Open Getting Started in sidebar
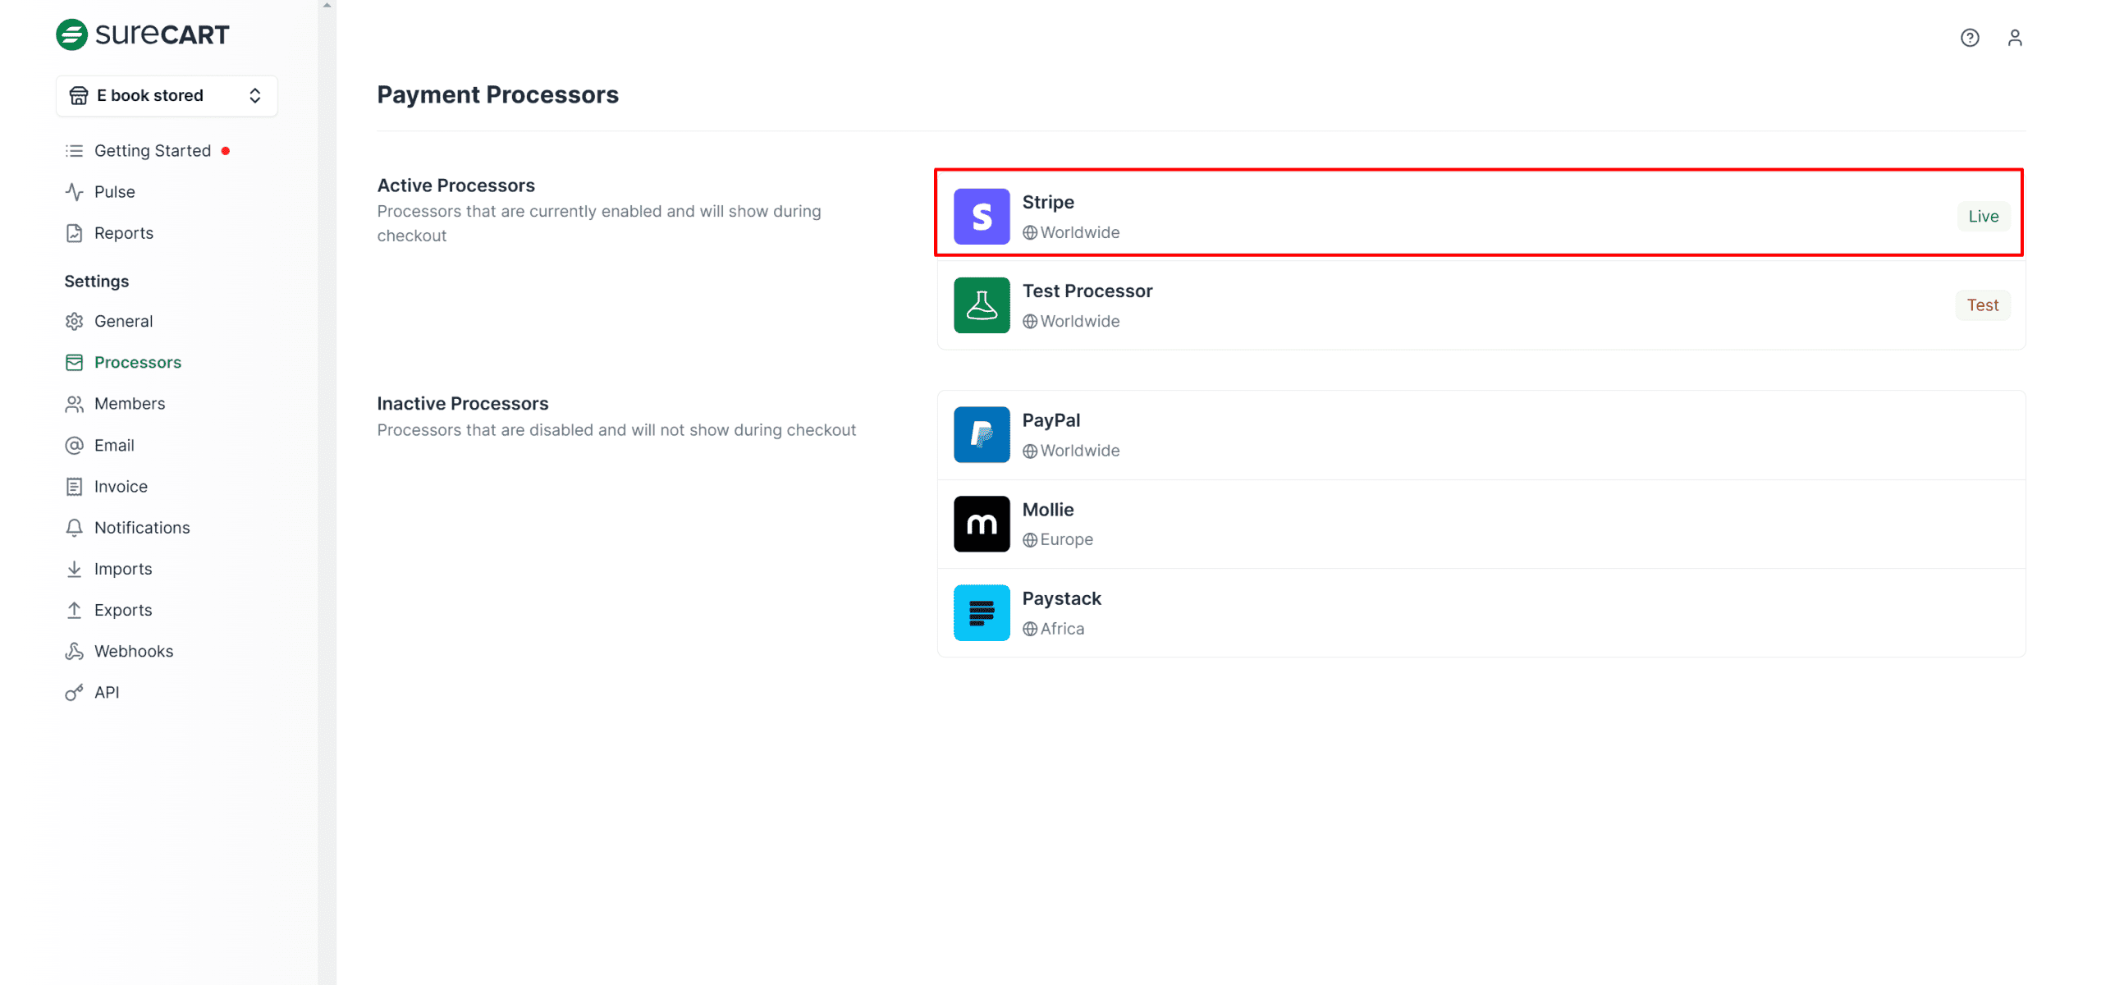The height and width of the screenshot is (985, 2101). click(153, 151)
